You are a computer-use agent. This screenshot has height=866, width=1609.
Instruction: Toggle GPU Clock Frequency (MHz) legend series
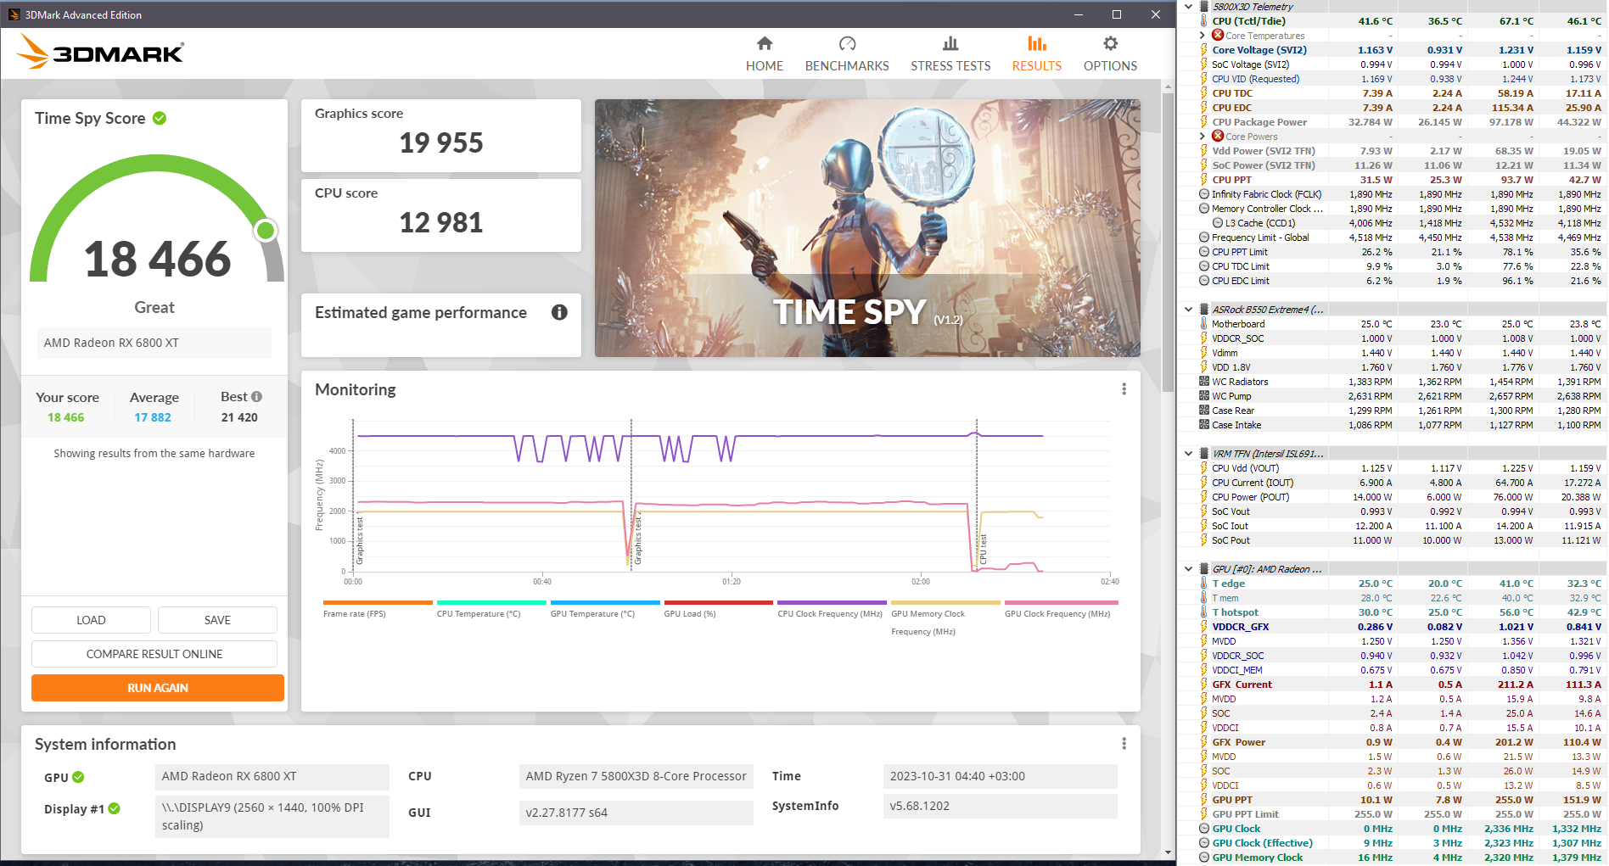point(1061,608)
